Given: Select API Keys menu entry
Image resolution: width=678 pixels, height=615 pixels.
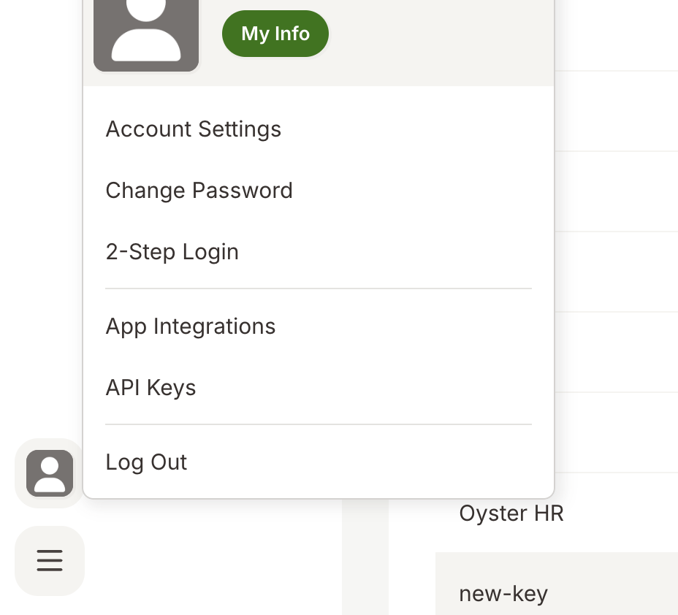Looking at the screenshot, I should (151, 387).
